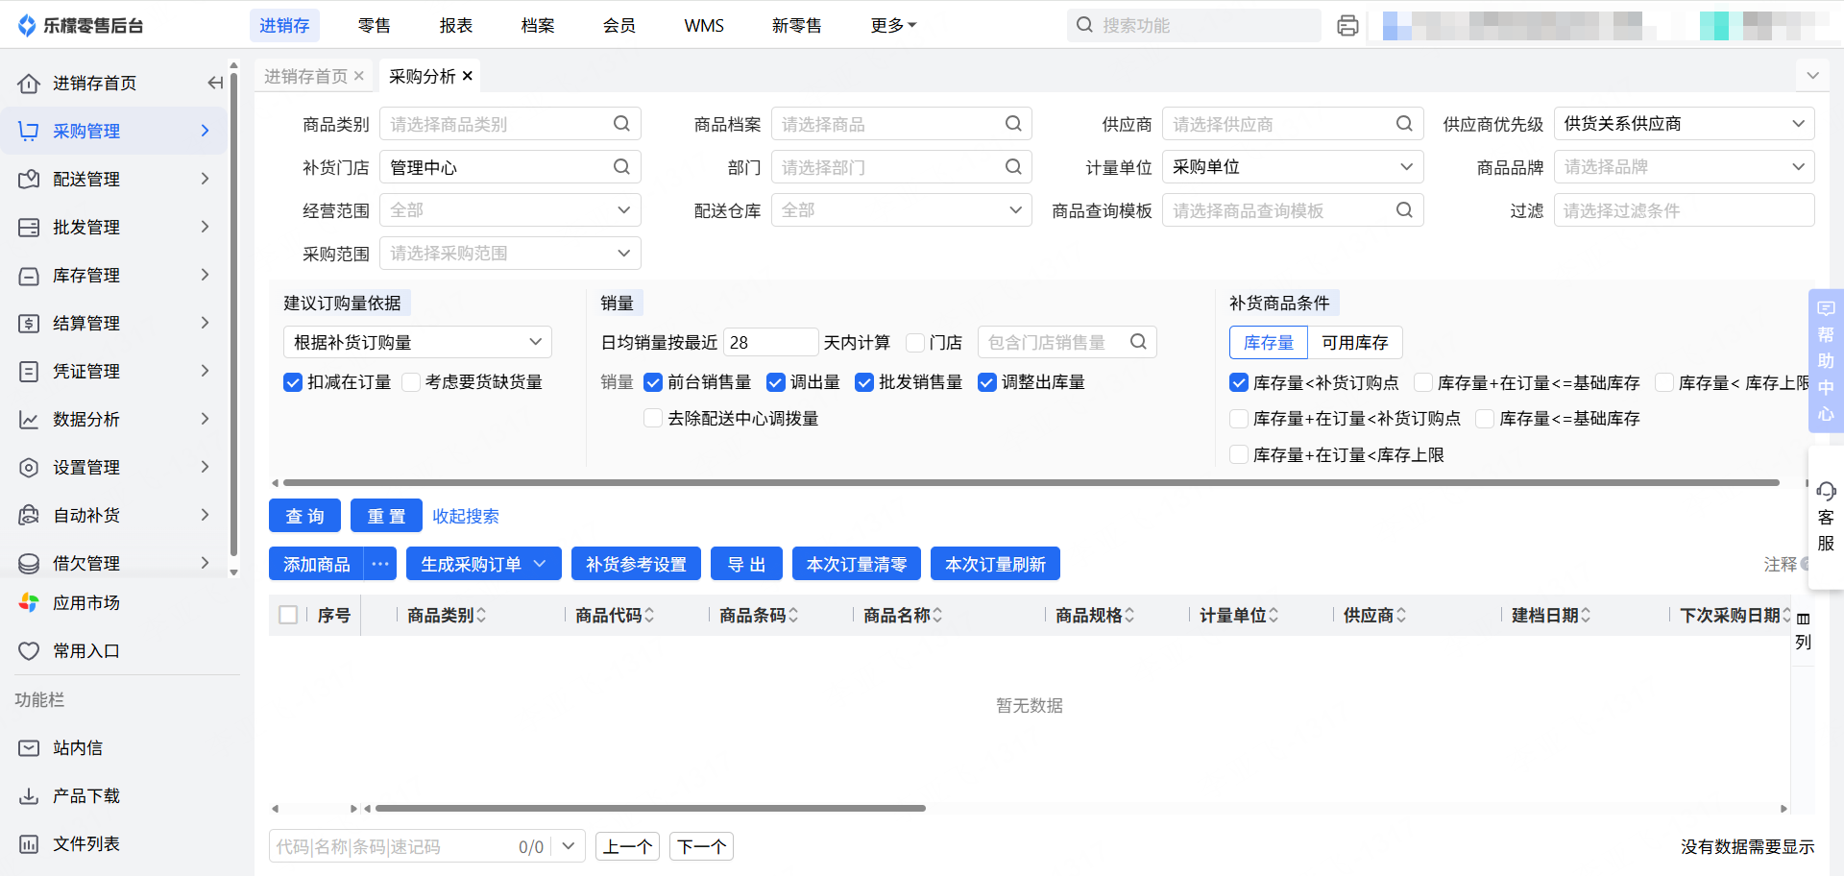
Task: Open 应用市场 from the sidebar
Action: [x=85, y=603]
